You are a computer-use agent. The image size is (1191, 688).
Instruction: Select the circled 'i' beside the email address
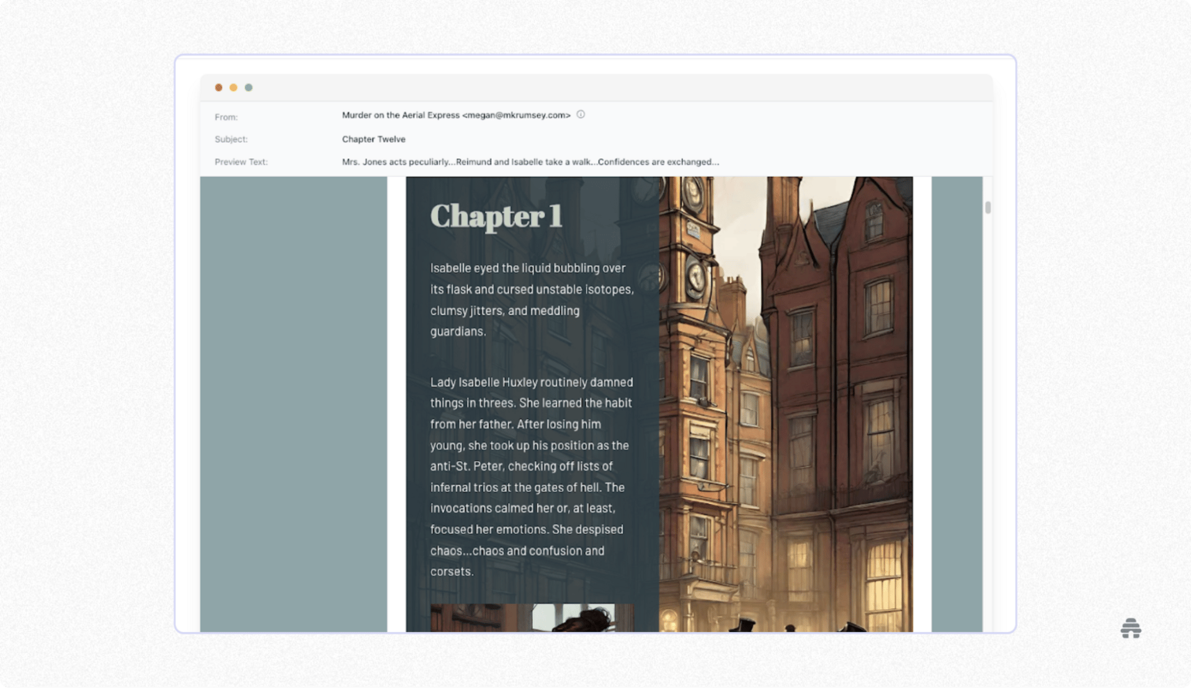tap(581, 115)
